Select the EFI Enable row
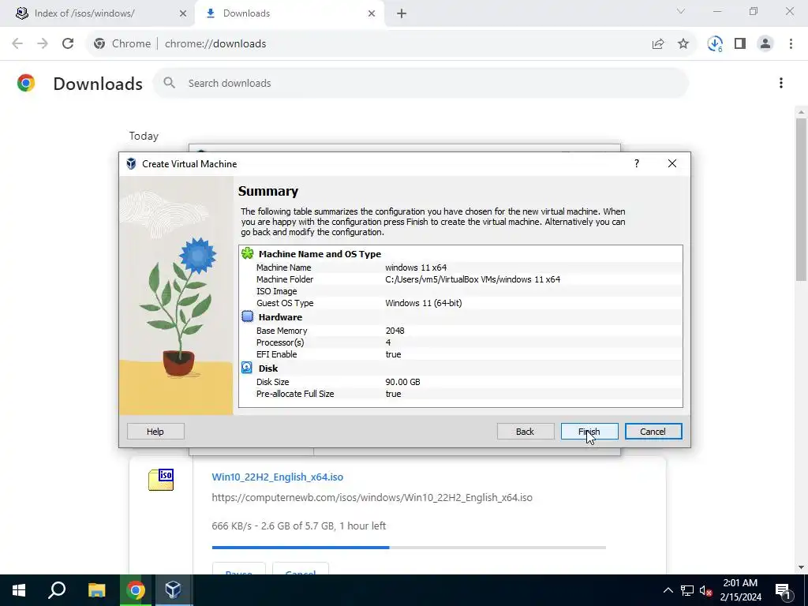 click(x=460, y=354)
